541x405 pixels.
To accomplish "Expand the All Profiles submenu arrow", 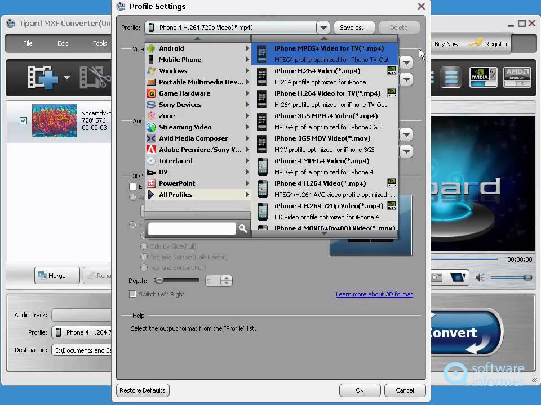I will pyautogui.click(x=247, y=195).
